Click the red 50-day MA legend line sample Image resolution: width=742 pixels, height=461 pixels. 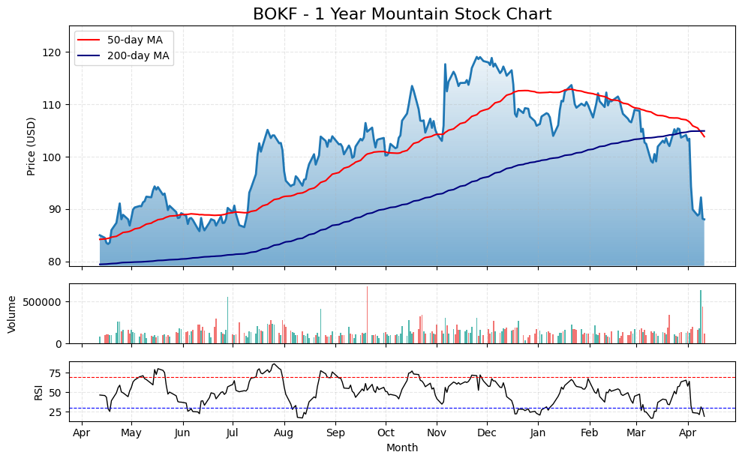point(88,40)
